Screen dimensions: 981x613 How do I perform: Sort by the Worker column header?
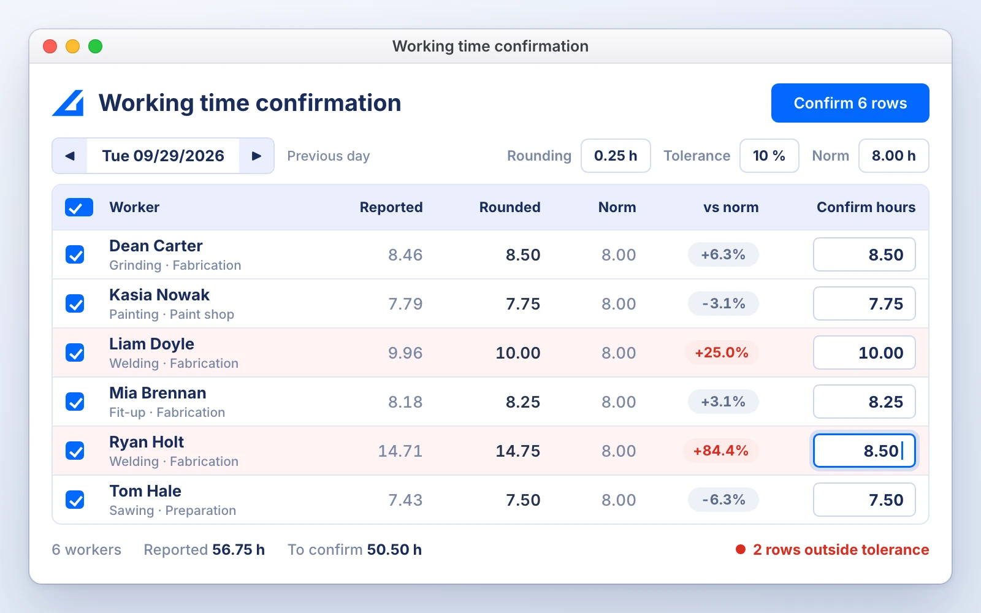[134, 207]
